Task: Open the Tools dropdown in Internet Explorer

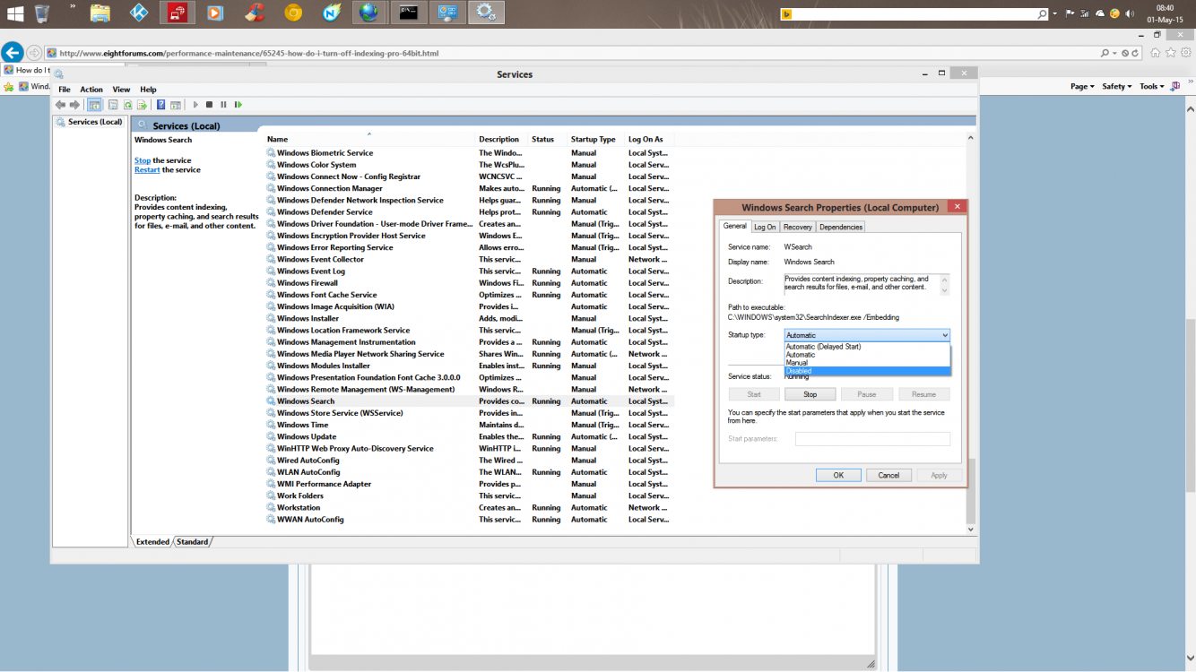Action: [x=1152, y=87]
